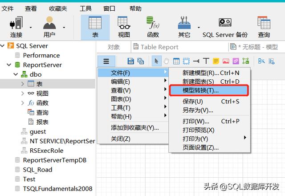Viewport: 285px width, 196px height.
Task: Collapse the dbo schema node
Action: pos(16,74)
